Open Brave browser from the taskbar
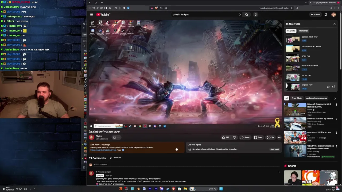 tap(173, 189)
